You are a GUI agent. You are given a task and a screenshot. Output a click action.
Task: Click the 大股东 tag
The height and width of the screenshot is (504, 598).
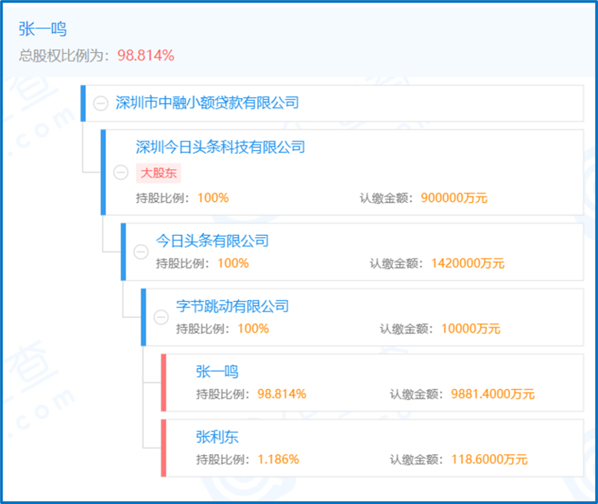pos(159,173)
